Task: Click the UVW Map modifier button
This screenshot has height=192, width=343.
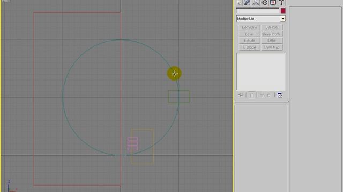Action: pyautogui.click(x=272, y=47)
